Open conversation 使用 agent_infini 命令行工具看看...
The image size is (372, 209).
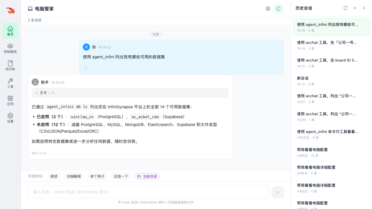click(331, 134)
